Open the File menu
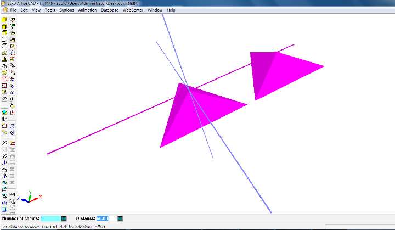 click(13, 10)
